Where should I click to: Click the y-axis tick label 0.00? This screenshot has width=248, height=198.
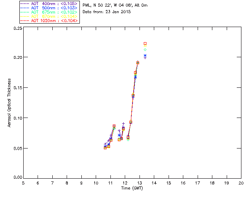[x=18, y=178]
